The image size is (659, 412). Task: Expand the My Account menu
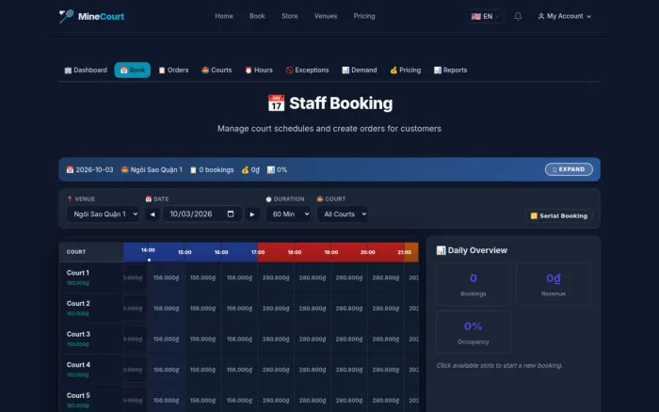[565, 16]
